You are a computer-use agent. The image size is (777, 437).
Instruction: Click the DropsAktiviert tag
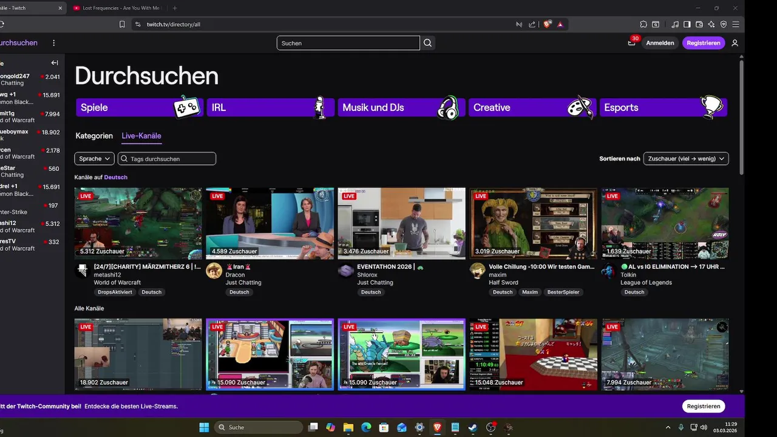(x=115, y=292)
